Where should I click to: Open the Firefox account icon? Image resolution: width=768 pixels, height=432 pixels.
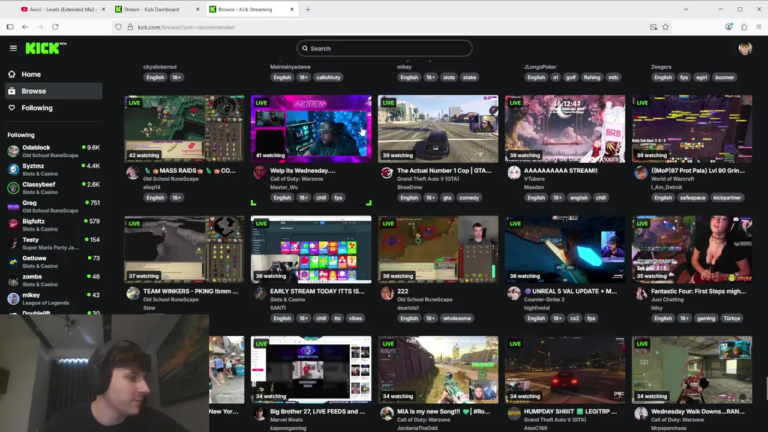[729, 27]
